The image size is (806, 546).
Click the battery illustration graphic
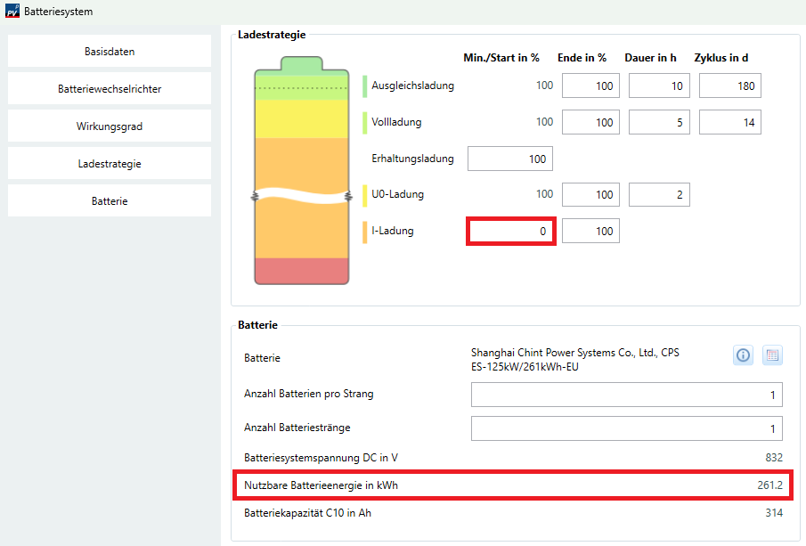300,169
